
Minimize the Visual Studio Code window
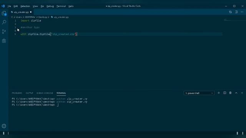click(x=226, y=6)
